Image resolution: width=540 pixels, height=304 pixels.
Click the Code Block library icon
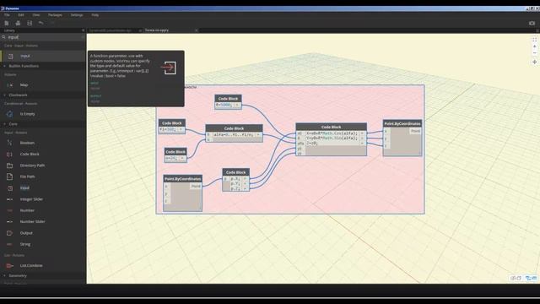(x=9, y=154)
